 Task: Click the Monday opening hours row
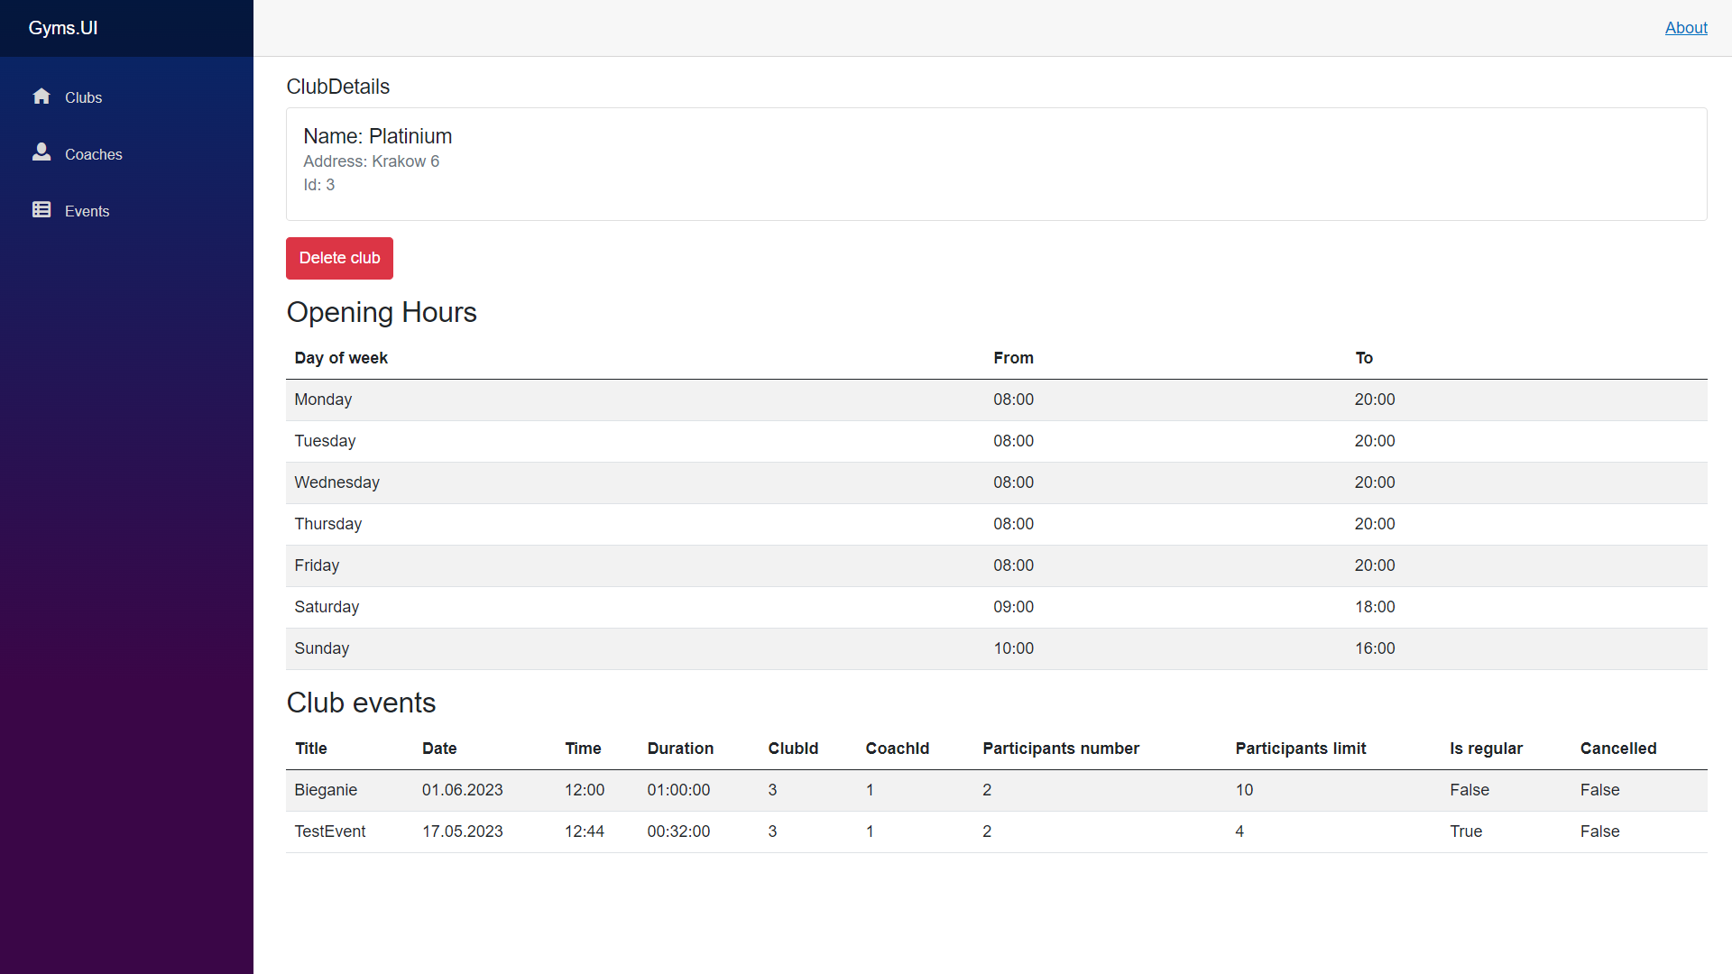631,400
